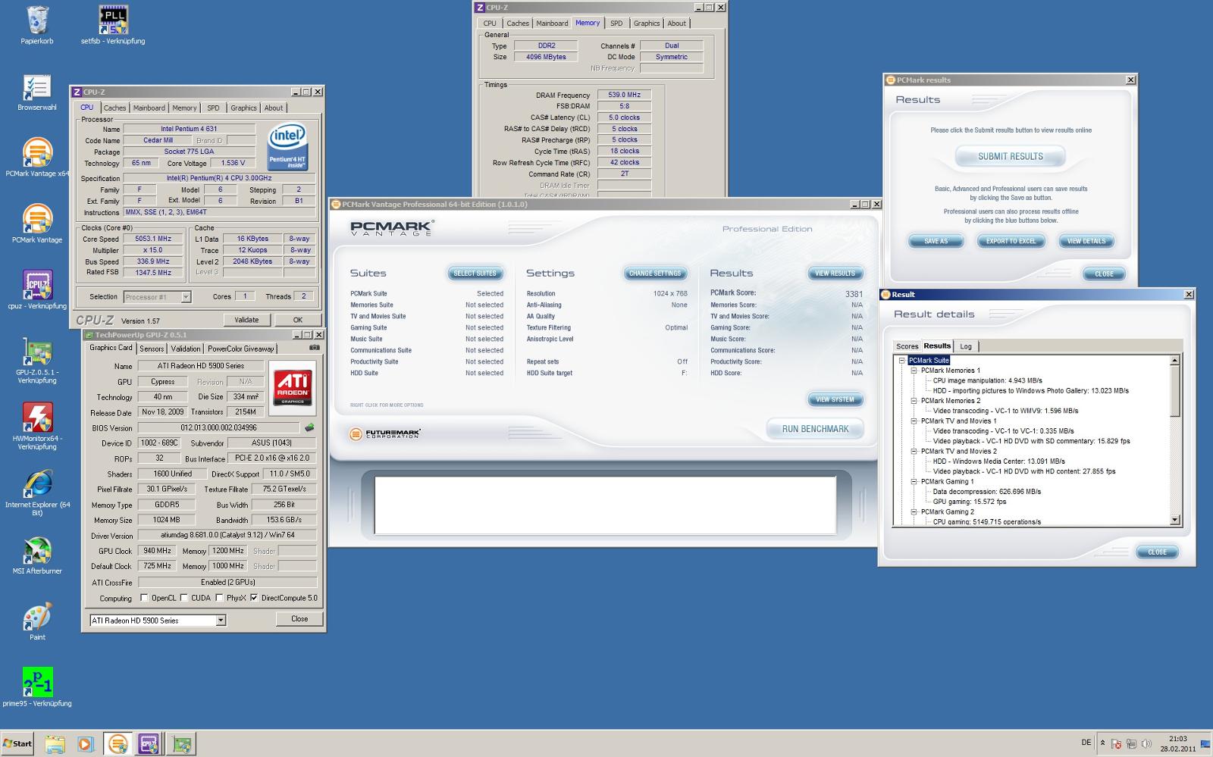The width and height of the screenshot is (1213, 757).
Task: Click the CHANGE SETTINGS button
Action: [x=655, y=274]
